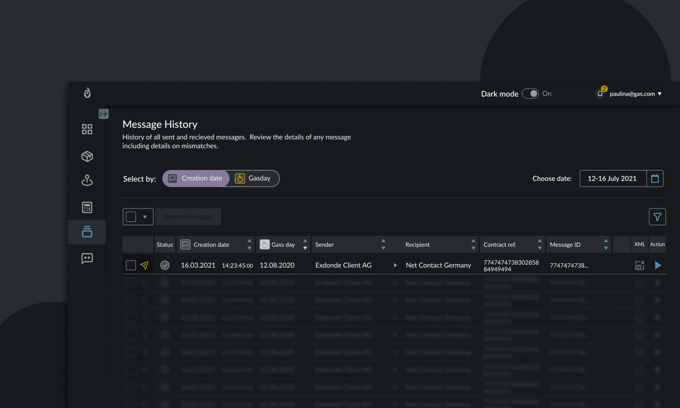This screenshot has width=680, height=408.
Task: Open the calendar date picker icon
Action: 654,178
